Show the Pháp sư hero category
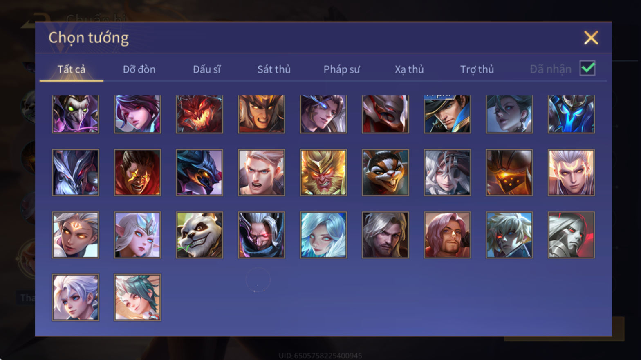This screenshot has height=360, width=641. point(342,69)
